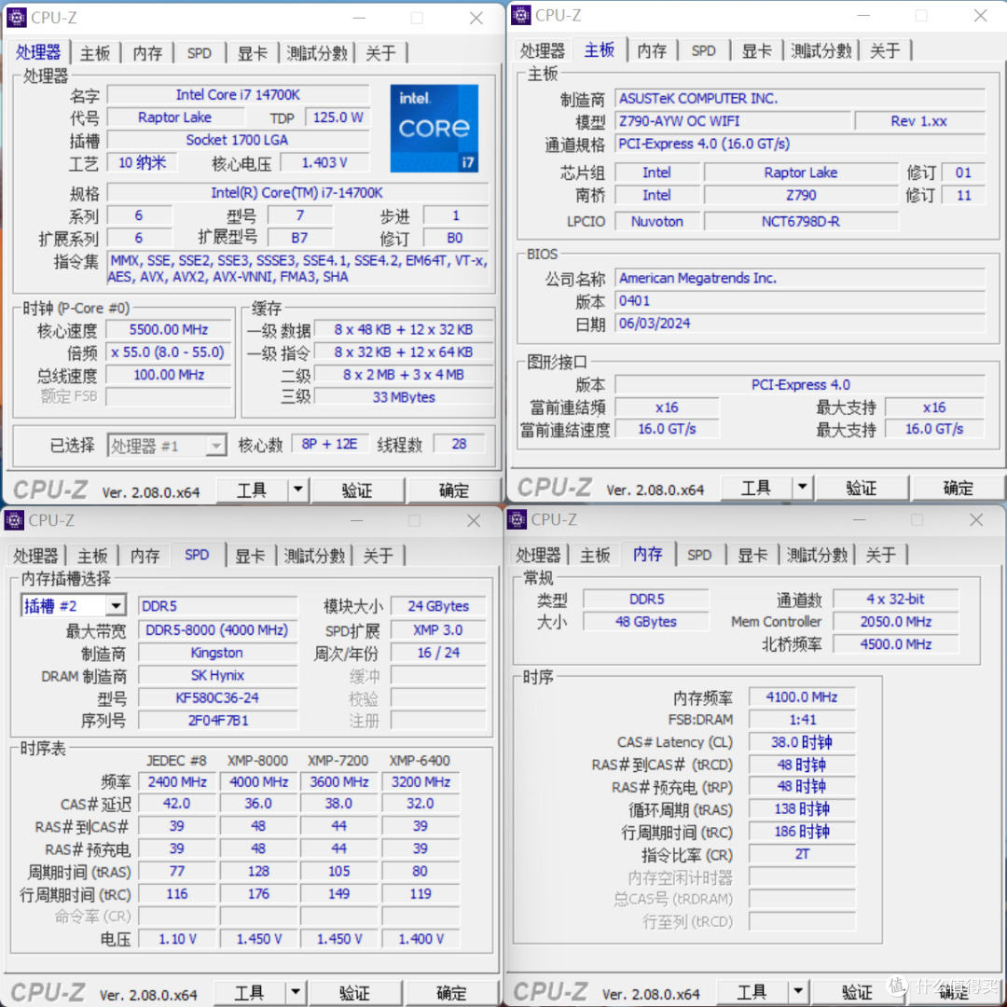The image size is (1007, 1007).
Task: Open the 关于 tab in the mainboard window
Action: 885,50
